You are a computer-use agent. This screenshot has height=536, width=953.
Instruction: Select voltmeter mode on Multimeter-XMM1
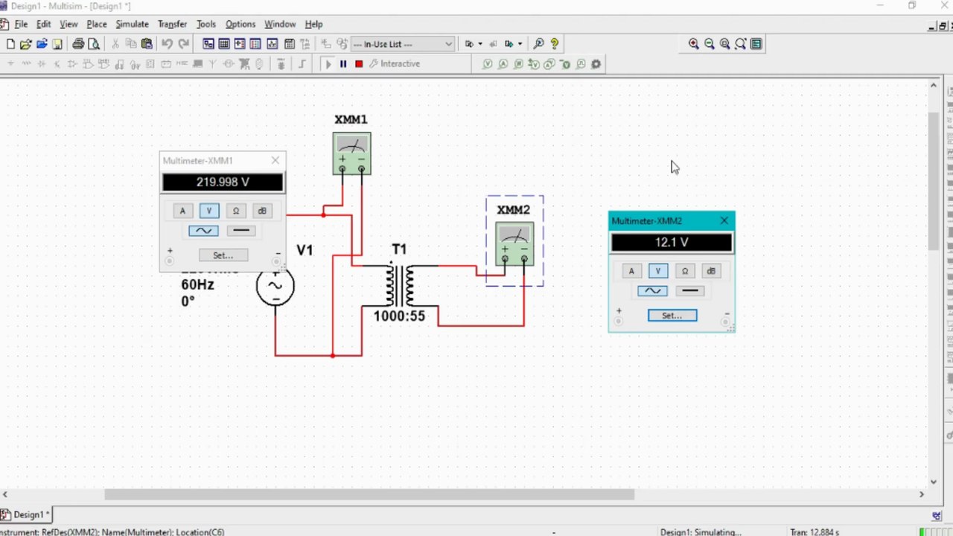(x=209, y=211)
